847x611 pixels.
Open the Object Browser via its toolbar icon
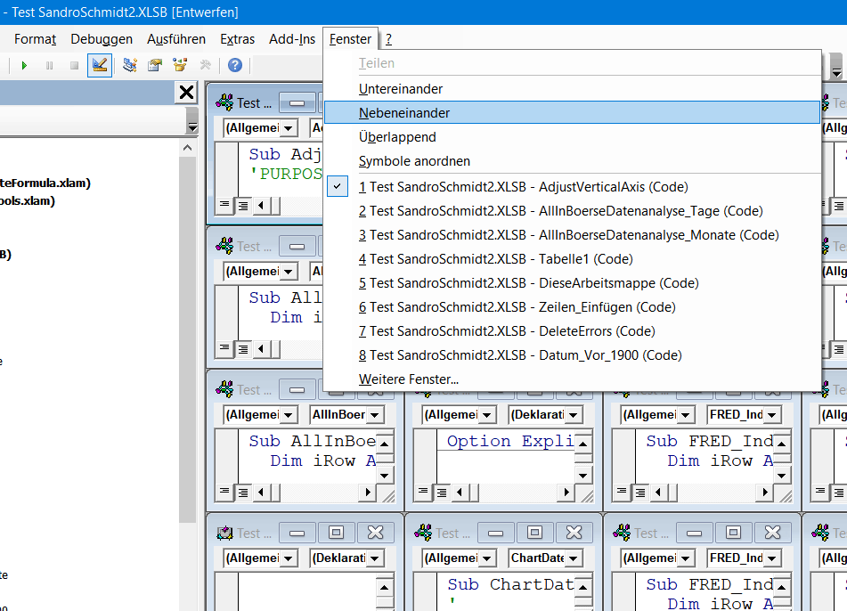pos(180,65)
